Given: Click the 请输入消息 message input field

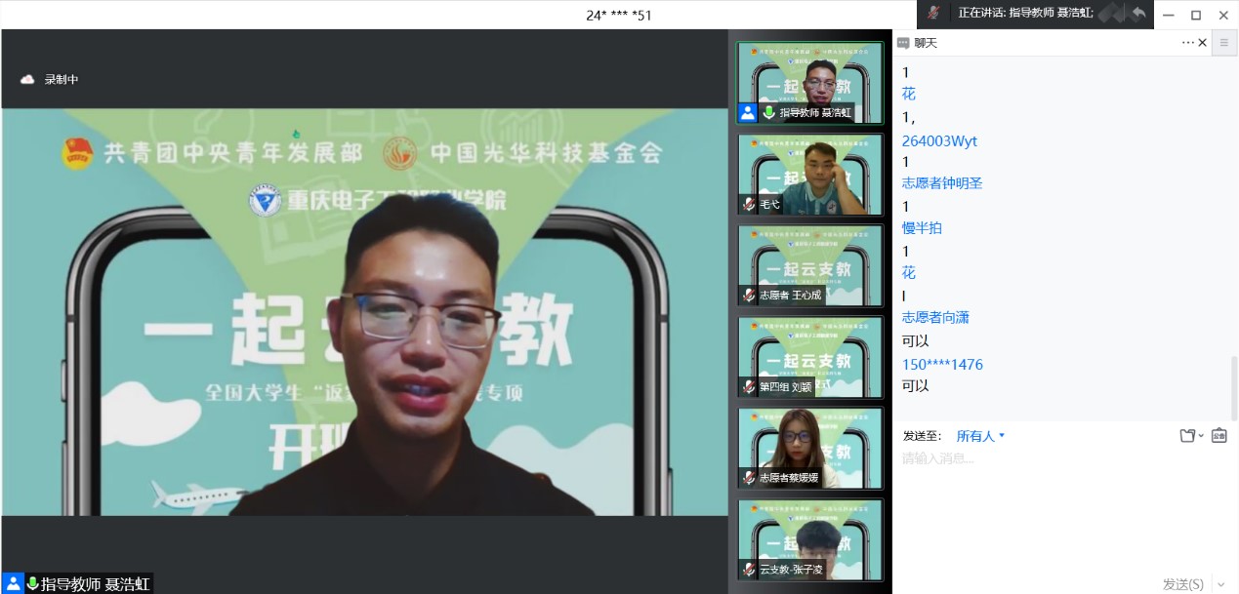Looking at the screenshot, I should tap(1054, 458).
